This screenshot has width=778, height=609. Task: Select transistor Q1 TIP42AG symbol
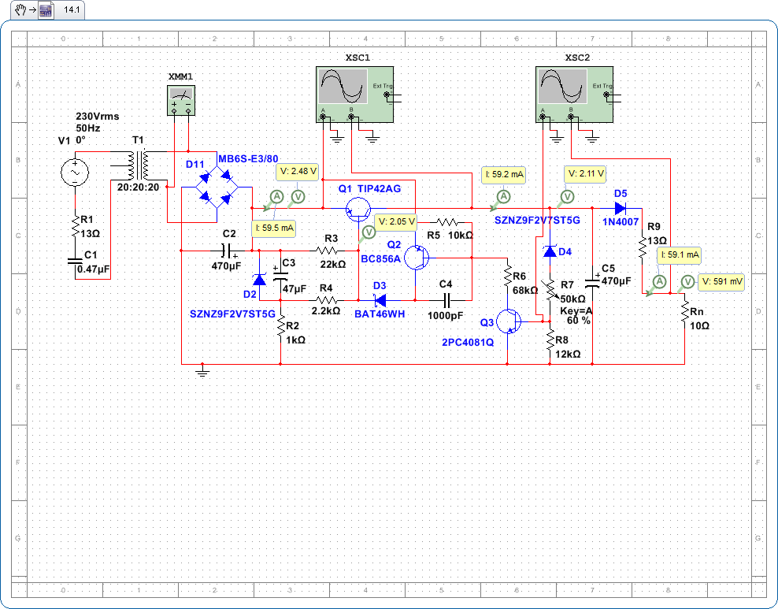point(359,208)
